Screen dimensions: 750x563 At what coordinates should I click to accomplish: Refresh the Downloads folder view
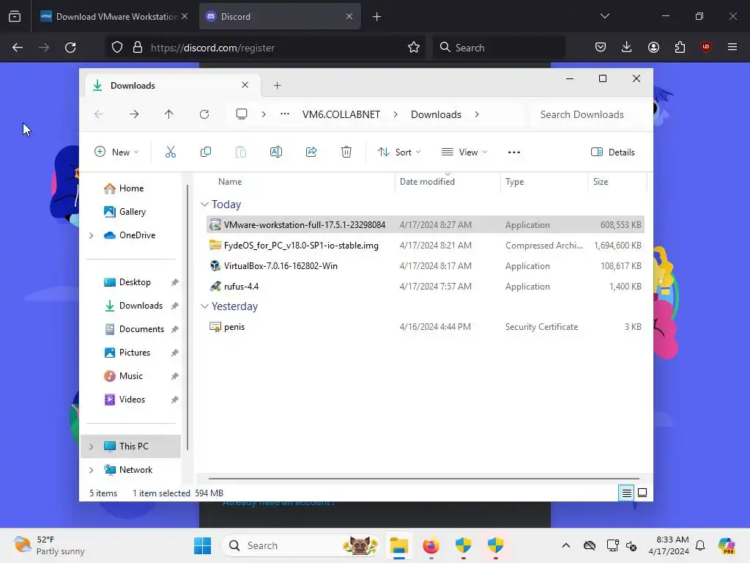pos(204,114)
